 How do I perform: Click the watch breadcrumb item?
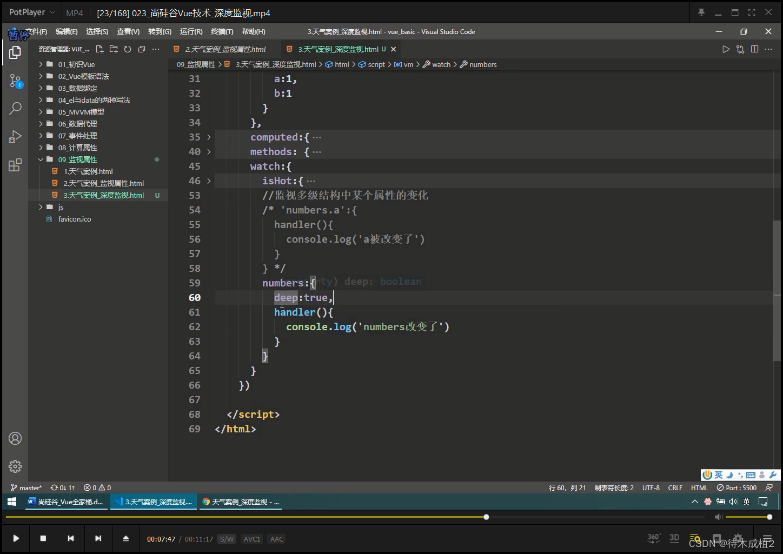coord(436,64)
